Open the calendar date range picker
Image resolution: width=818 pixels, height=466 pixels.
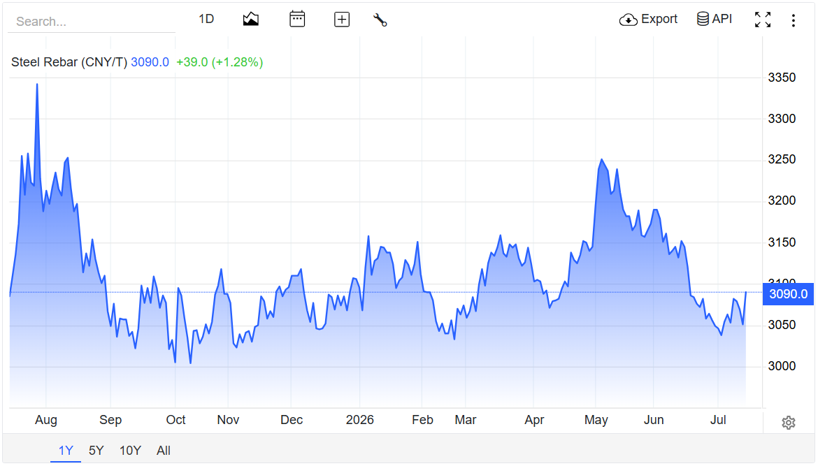[297, 20]
